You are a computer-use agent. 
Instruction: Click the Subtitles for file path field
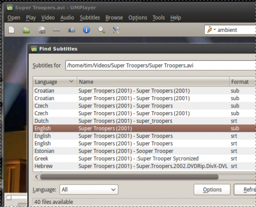[161, 66]
